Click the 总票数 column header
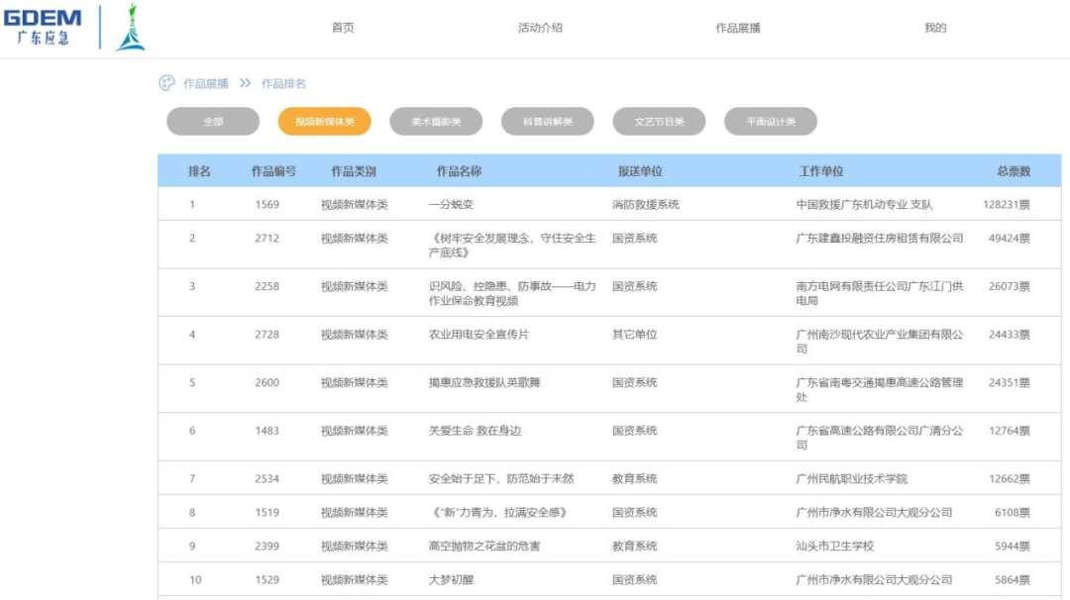Viewport: 1070px width, 600px height. [x=1014, y=171]
